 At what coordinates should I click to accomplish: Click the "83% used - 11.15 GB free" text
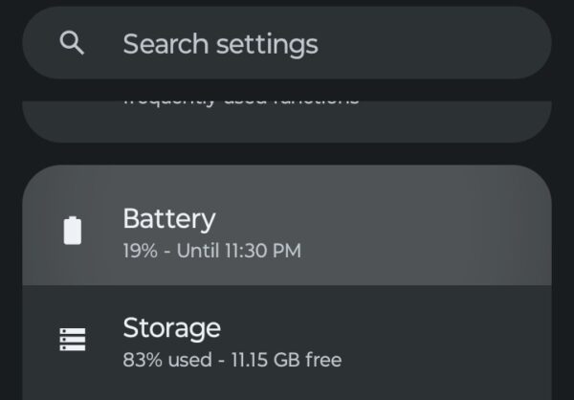tap(232, 361)
